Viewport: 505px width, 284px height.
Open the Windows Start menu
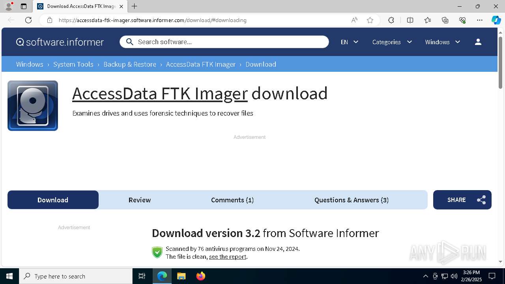(x=9, y=276)
